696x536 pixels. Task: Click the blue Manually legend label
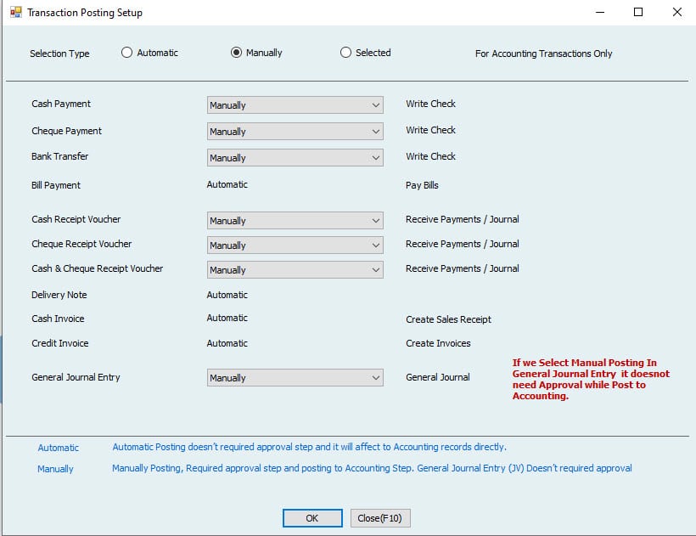click(x=55, y=469)
